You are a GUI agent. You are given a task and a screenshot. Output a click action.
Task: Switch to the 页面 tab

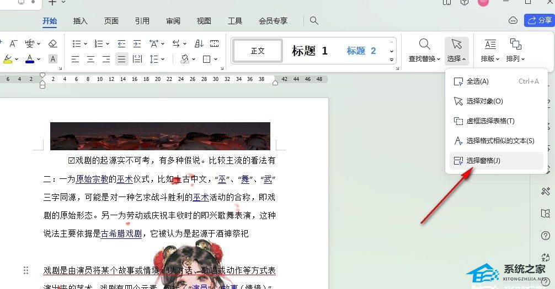[111, 21]
